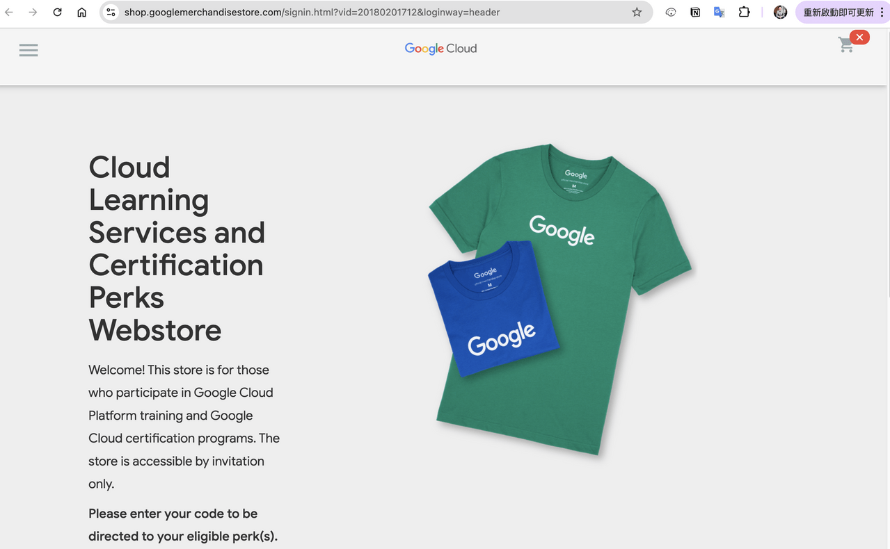The width and height of the screenshot is (890, 549).
Task: Open the Chrome three-dot menu
Action: click(x=882, y=12)
